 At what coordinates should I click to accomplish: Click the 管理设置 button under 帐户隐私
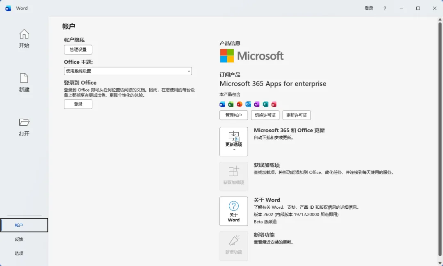(78, 50)
